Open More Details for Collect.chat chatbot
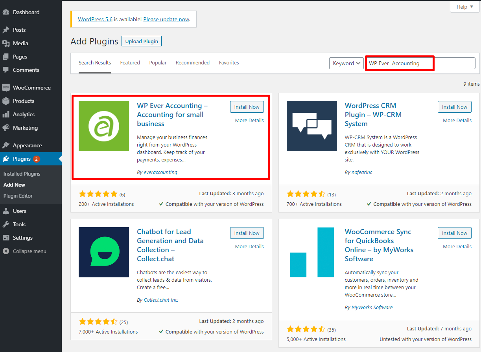This screenshot has height=352, width=481. (249, 247)
